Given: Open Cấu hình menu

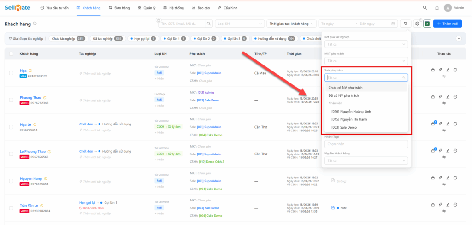Looking at the screenshot, I should tap(227, 8).
